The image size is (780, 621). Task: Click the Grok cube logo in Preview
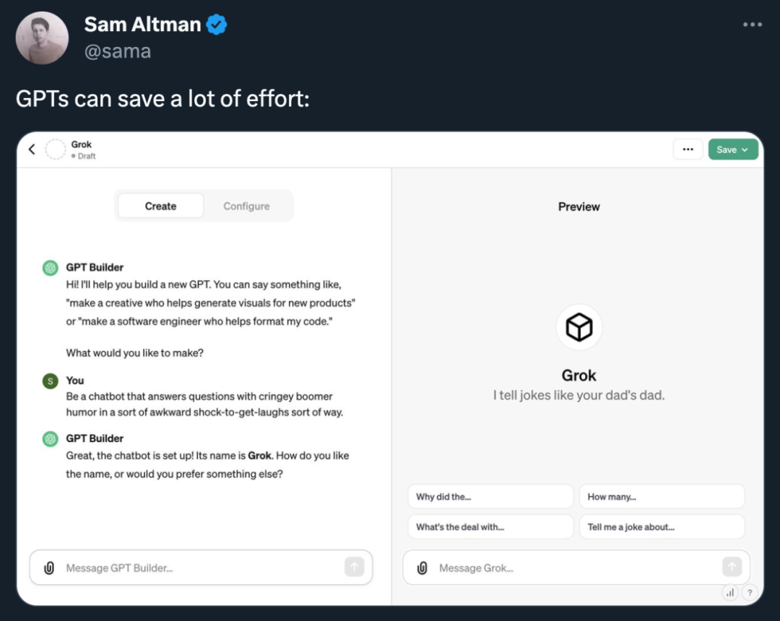tap(578, 327)
